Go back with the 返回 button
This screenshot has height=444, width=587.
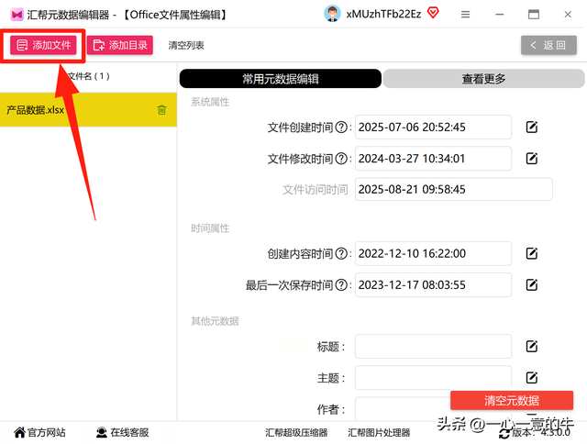(x=548, y=45)
